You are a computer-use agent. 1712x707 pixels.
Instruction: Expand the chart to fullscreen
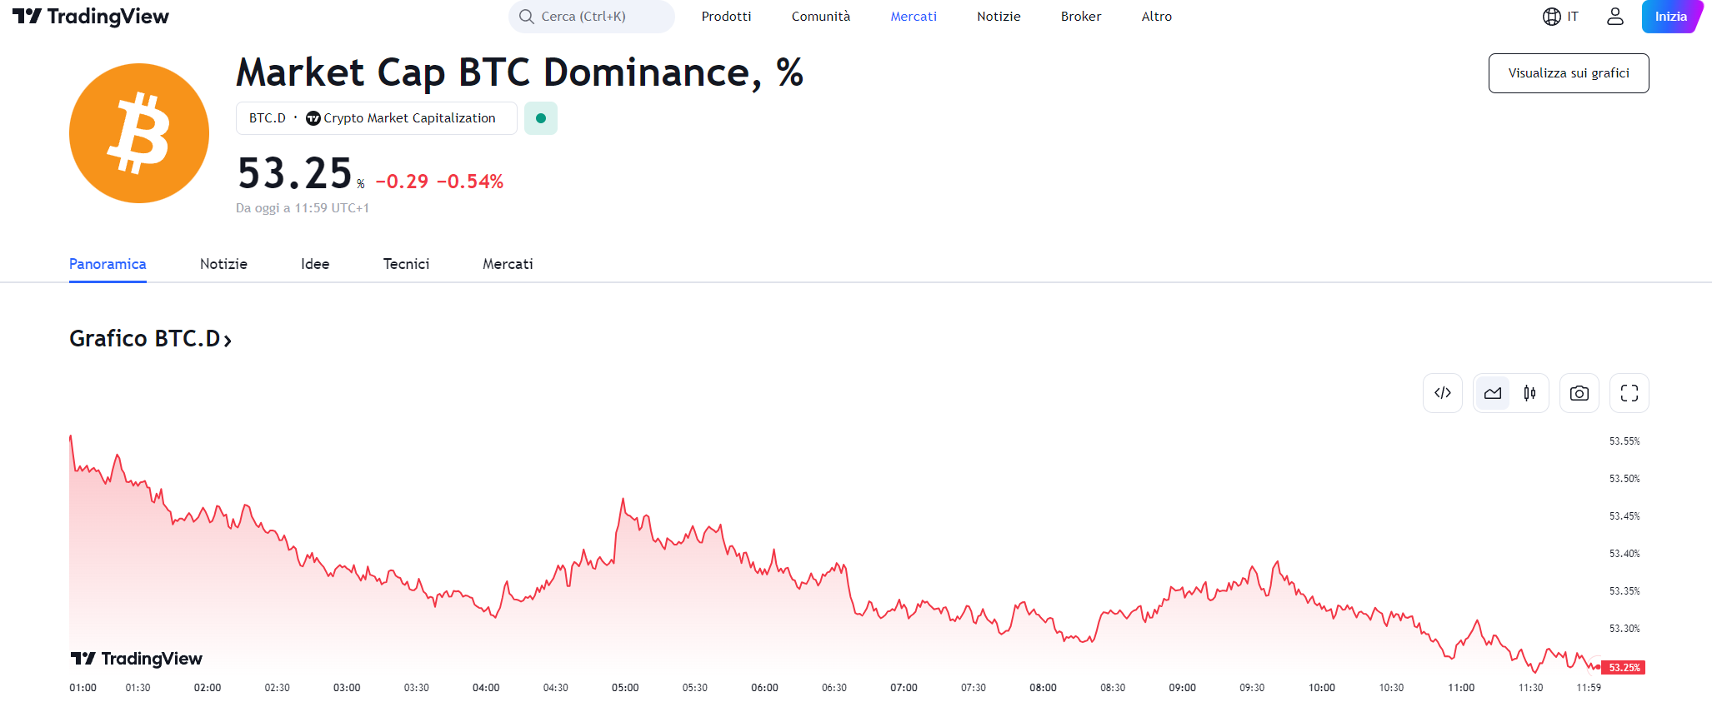coord(1629,393)
